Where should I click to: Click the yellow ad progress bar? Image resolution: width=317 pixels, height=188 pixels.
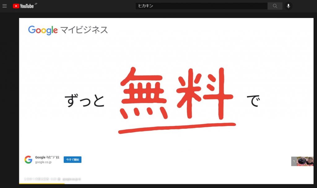pos(42,184)
